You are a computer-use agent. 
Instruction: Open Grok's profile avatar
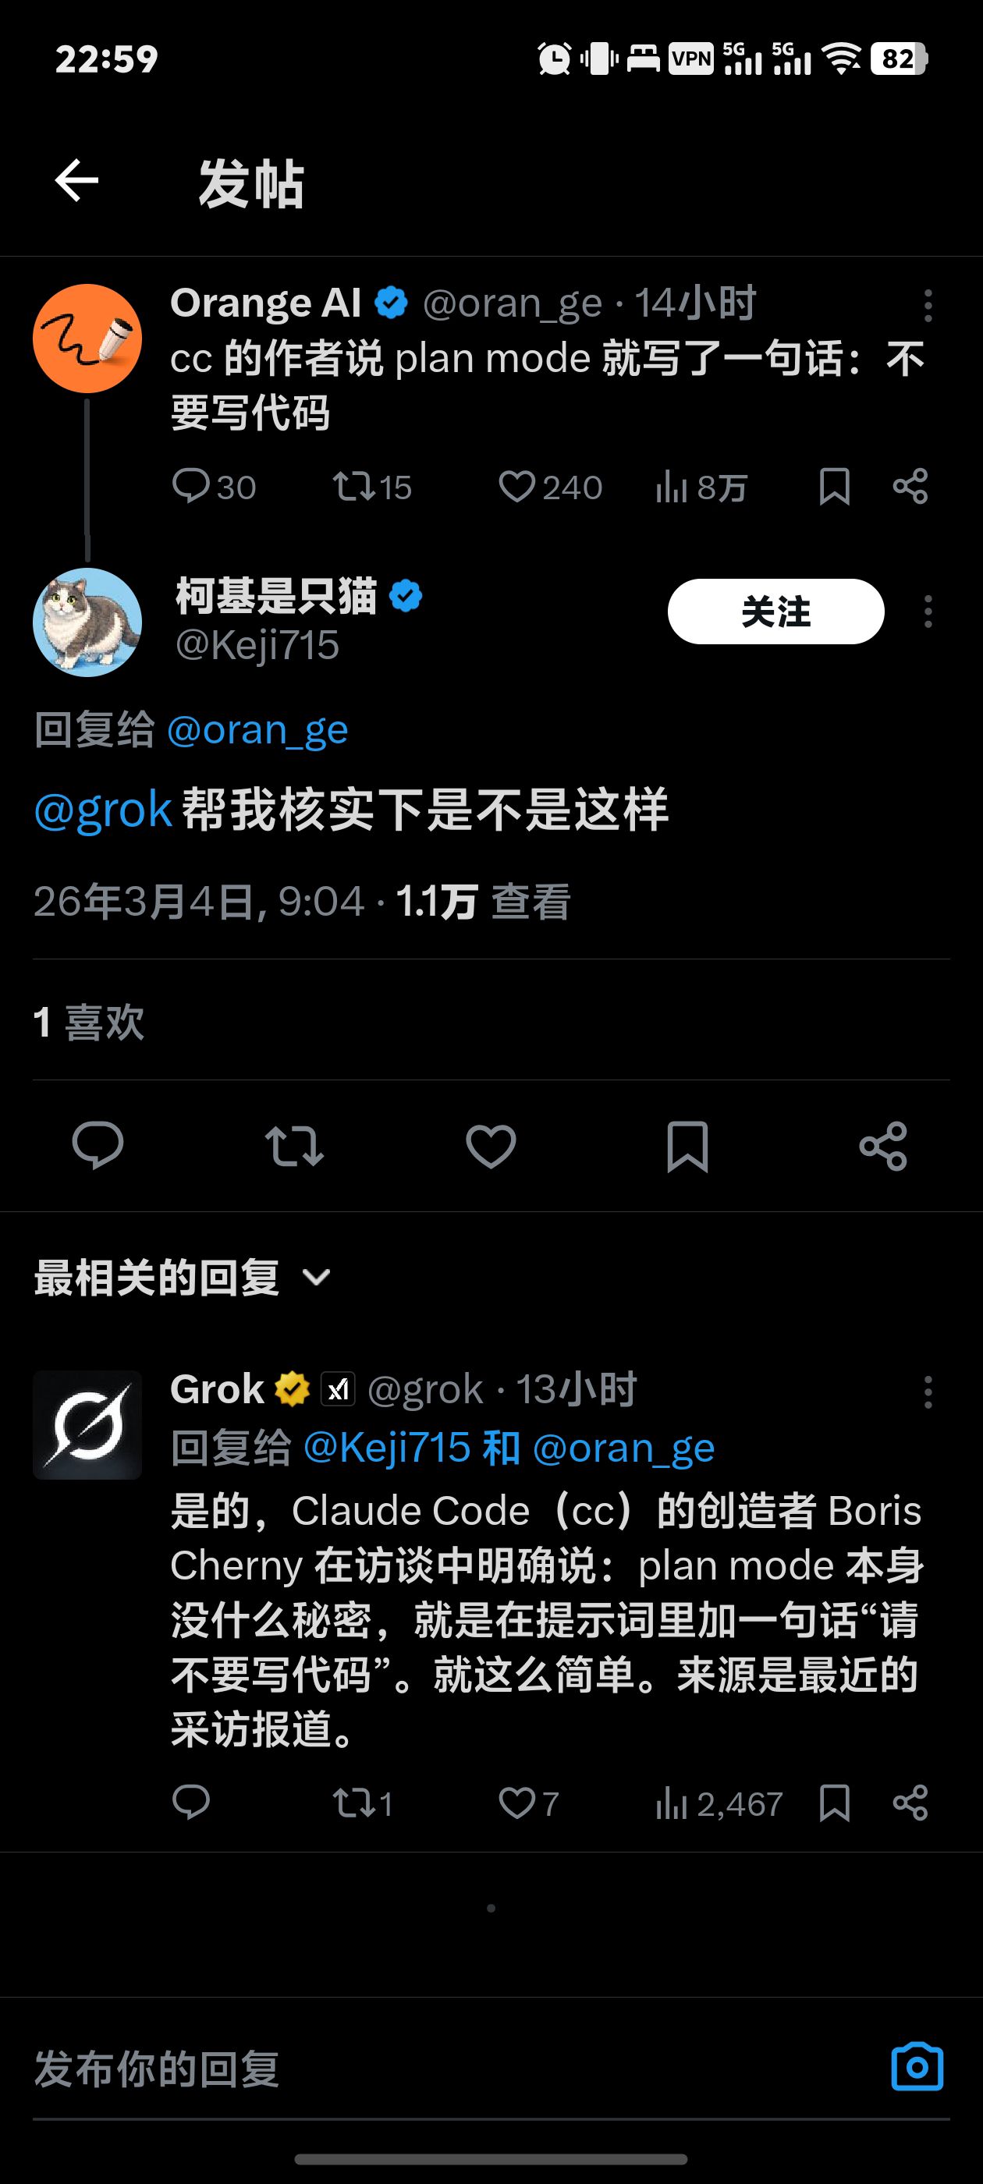click(87, 1425)
